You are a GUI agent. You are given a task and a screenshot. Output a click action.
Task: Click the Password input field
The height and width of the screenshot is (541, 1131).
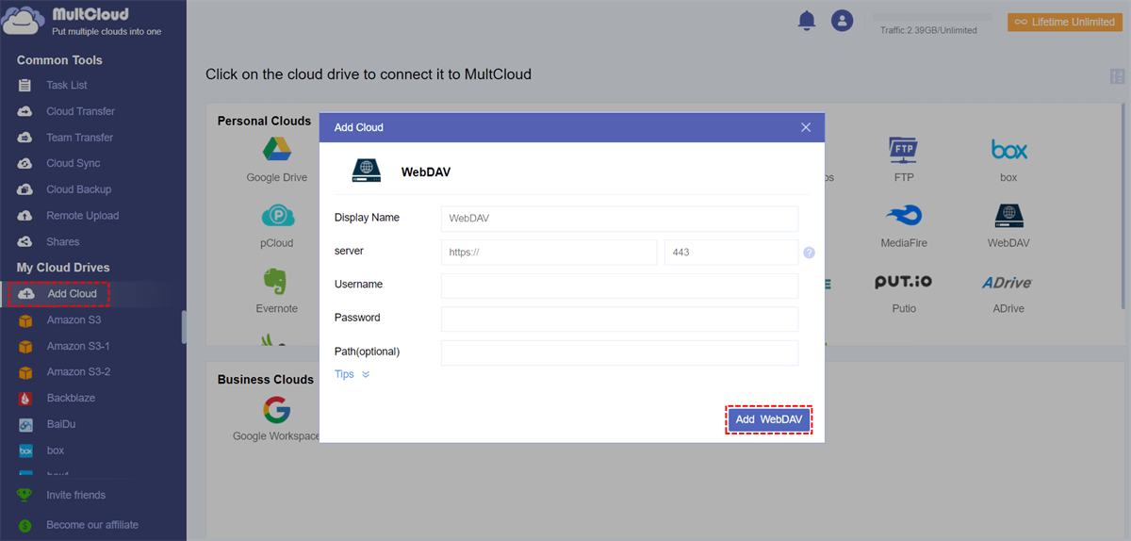pyautogui.click(x=619, y=319)
